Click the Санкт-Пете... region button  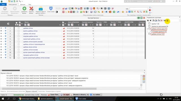point(55,95)
